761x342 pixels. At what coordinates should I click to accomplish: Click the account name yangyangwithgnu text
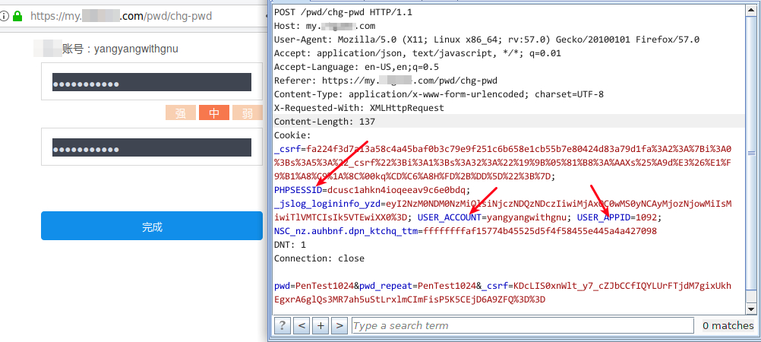pos(137,49)
